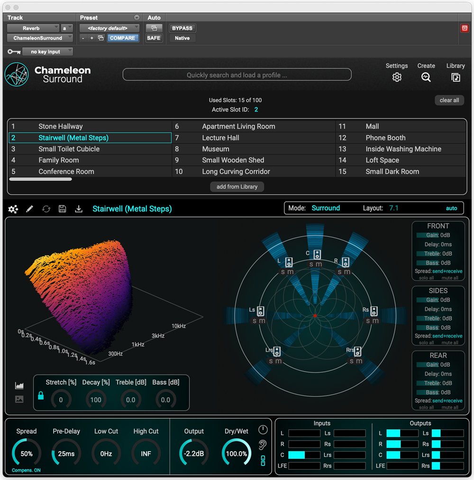The image size is (474, 480).
Task: Adjust the Spread 50% knob
Action: [27, 453]
